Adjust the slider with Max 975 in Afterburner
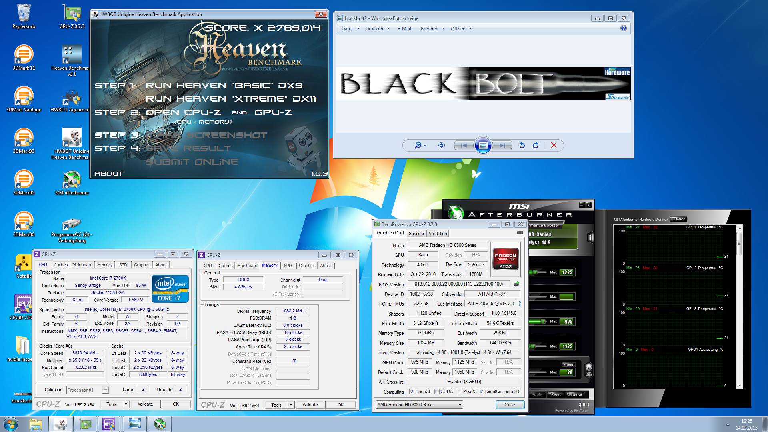 tap(543, 321)
